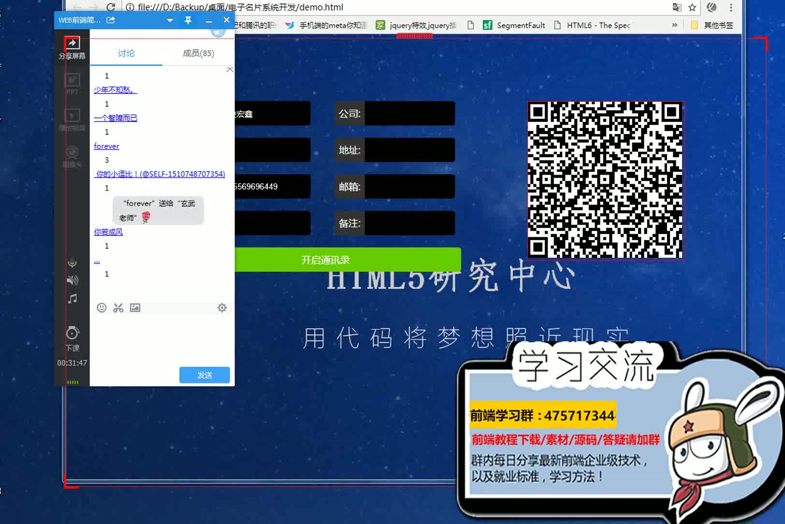Click the blank page bookmark icon

point(470,25)
